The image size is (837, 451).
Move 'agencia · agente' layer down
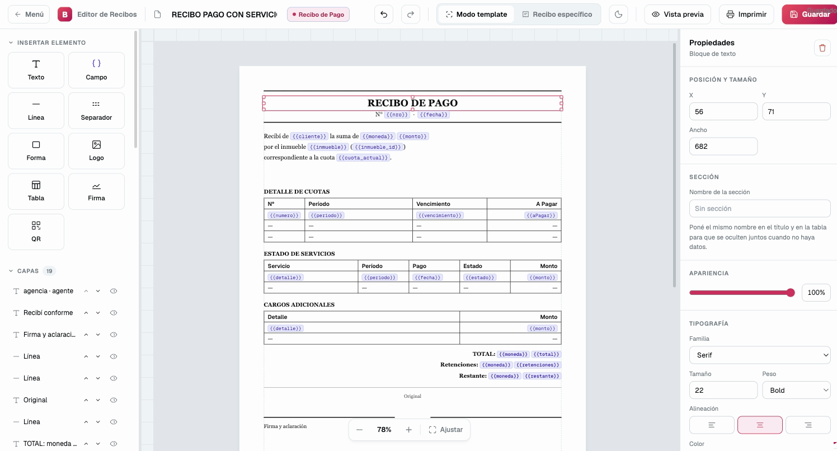(x=98, y=291)
